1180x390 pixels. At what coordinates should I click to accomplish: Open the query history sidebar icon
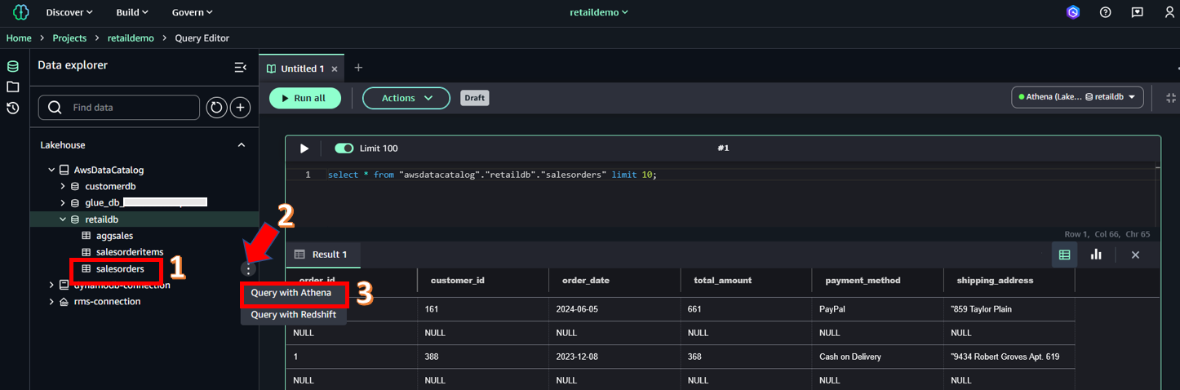point(13,108)
